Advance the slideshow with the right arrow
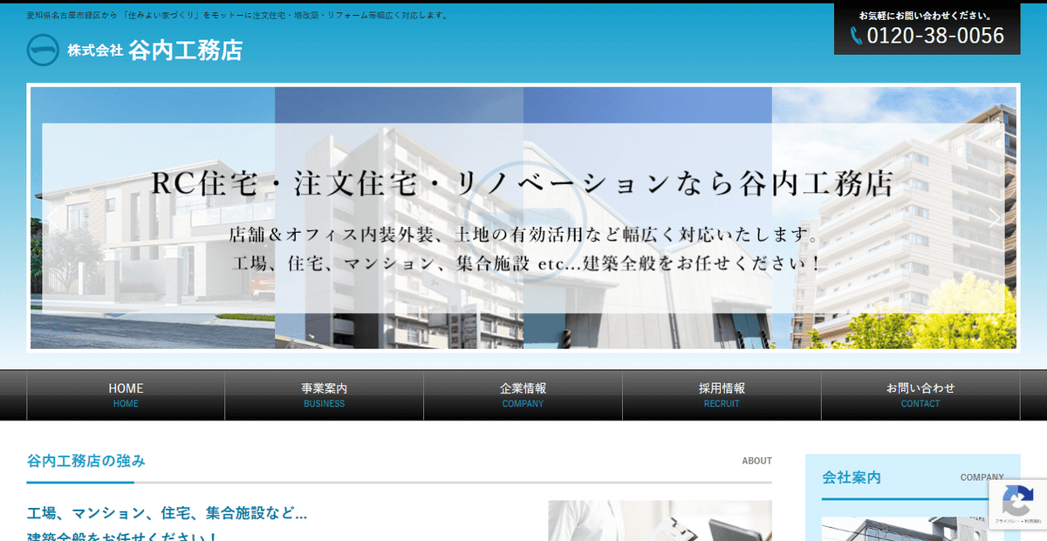Screen dimensions: 1047x541 click(995, 217)
